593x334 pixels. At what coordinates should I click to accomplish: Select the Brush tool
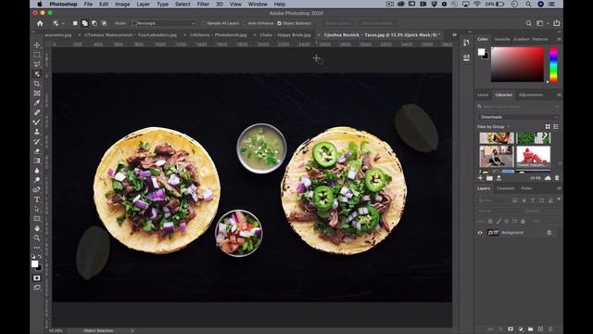click(37, 122)
